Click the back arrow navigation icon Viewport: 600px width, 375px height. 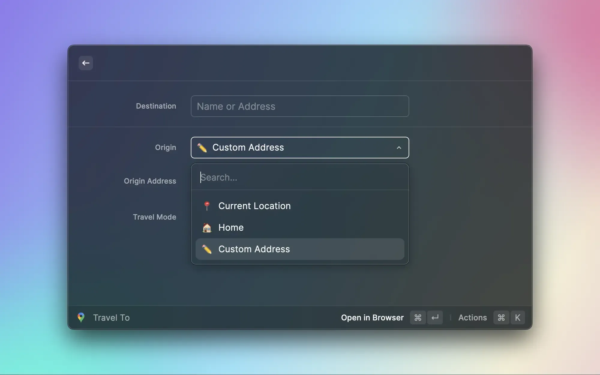85,63
